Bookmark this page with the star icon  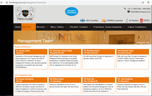[143, 3]
